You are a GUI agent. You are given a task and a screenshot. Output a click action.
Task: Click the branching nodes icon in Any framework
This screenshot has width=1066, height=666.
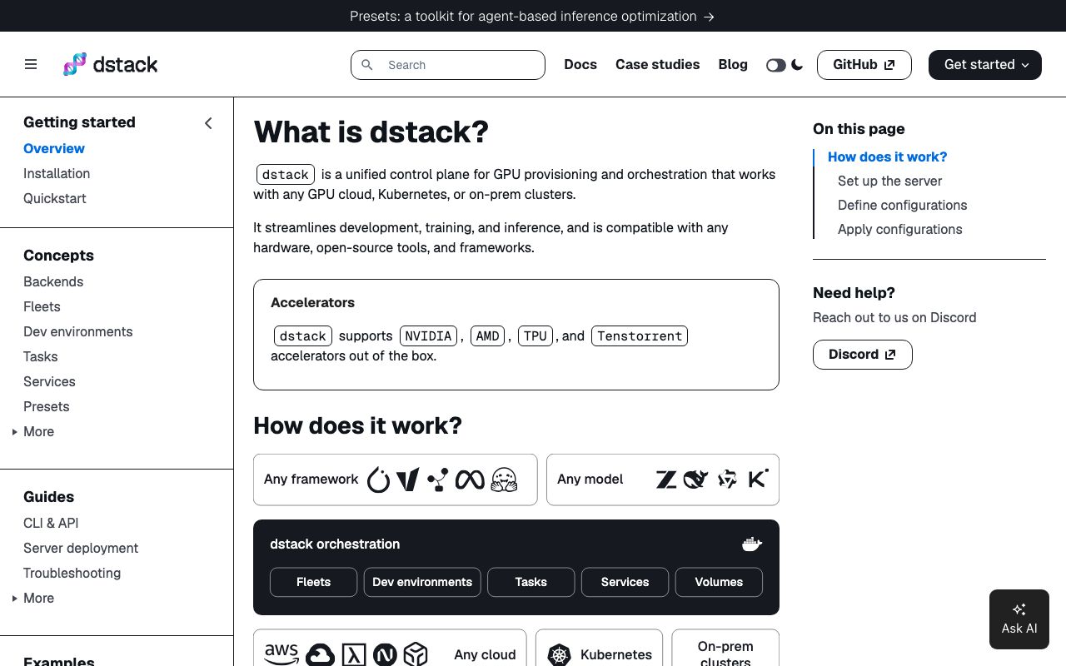tap(438, 480)
